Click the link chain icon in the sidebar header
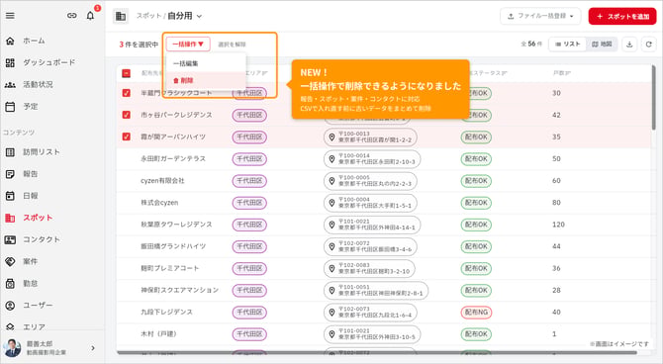 coord(72,16)
